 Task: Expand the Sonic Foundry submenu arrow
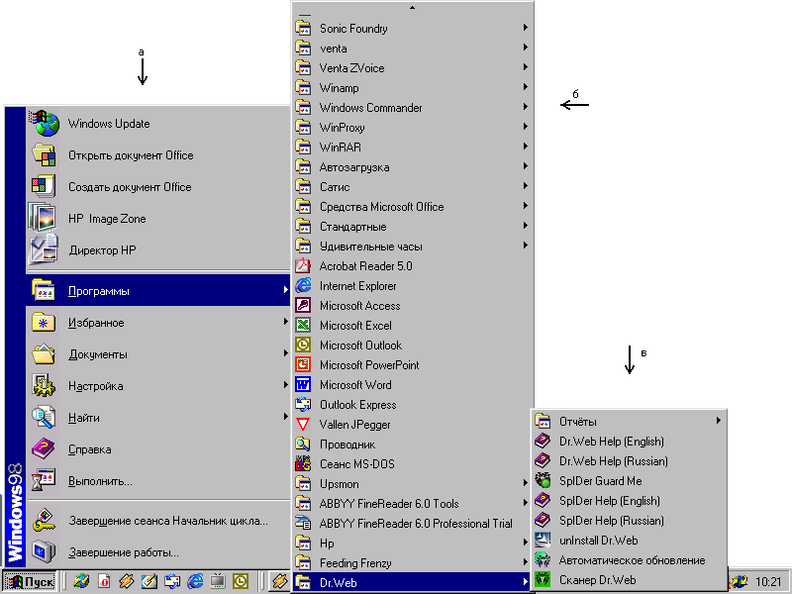(526, 28)
